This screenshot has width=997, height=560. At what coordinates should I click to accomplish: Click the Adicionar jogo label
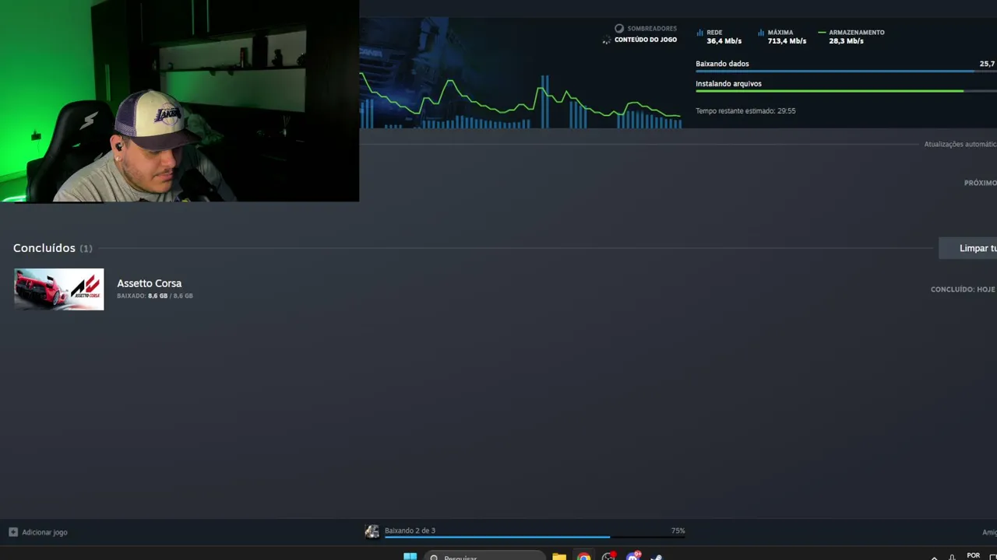coord(44,532)
